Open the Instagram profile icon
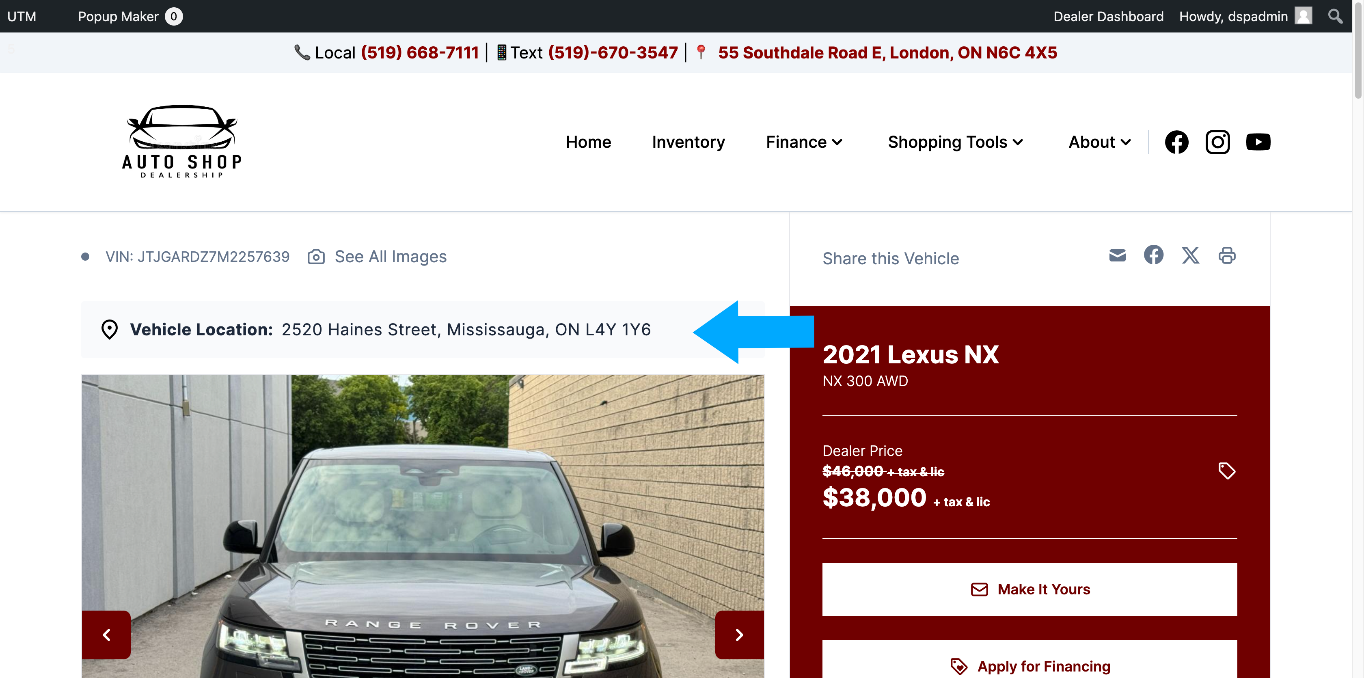The width and height of the screenshot is (1364, 678). point(1217,142)
